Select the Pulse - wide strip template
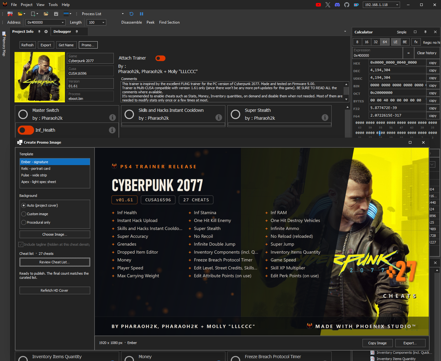 pos(55,175)
